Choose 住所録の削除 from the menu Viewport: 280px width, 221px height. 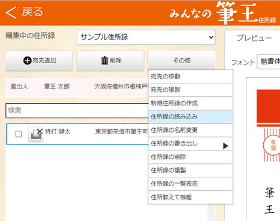[190, 157]
